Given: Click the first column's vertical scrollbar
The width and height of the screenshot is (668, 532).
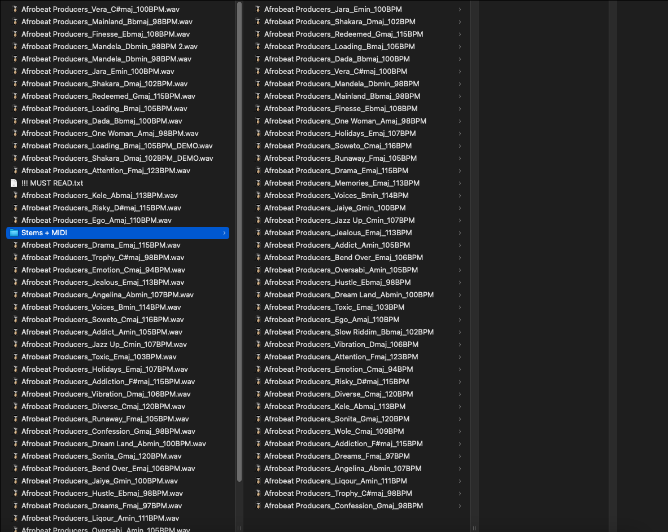Looking at the screenshot, I should [239, 241].
